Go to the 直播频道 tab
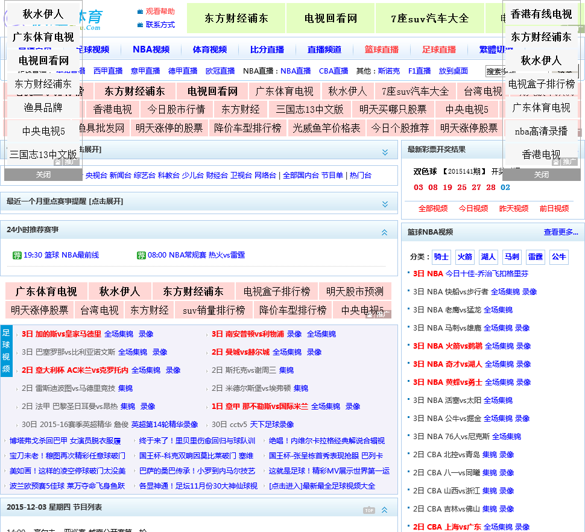This screenshot has width=585, height=532. point(324,49)
